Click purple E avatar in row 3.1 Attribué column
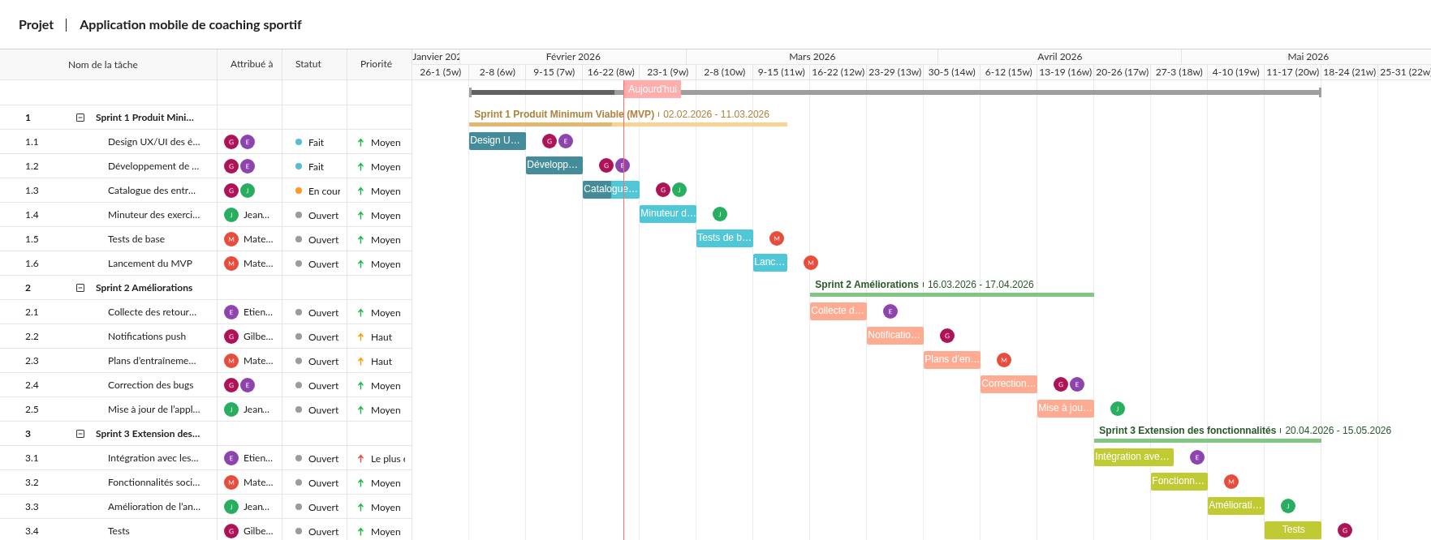 (x=231, y=458)
